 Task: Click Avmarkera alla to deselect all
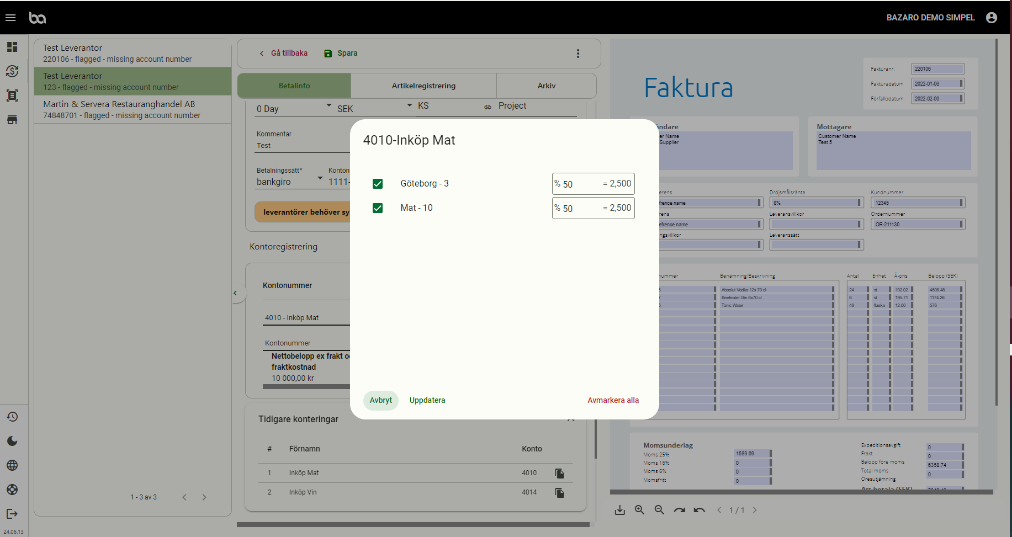pyautogui.click(x=613, y=400)
